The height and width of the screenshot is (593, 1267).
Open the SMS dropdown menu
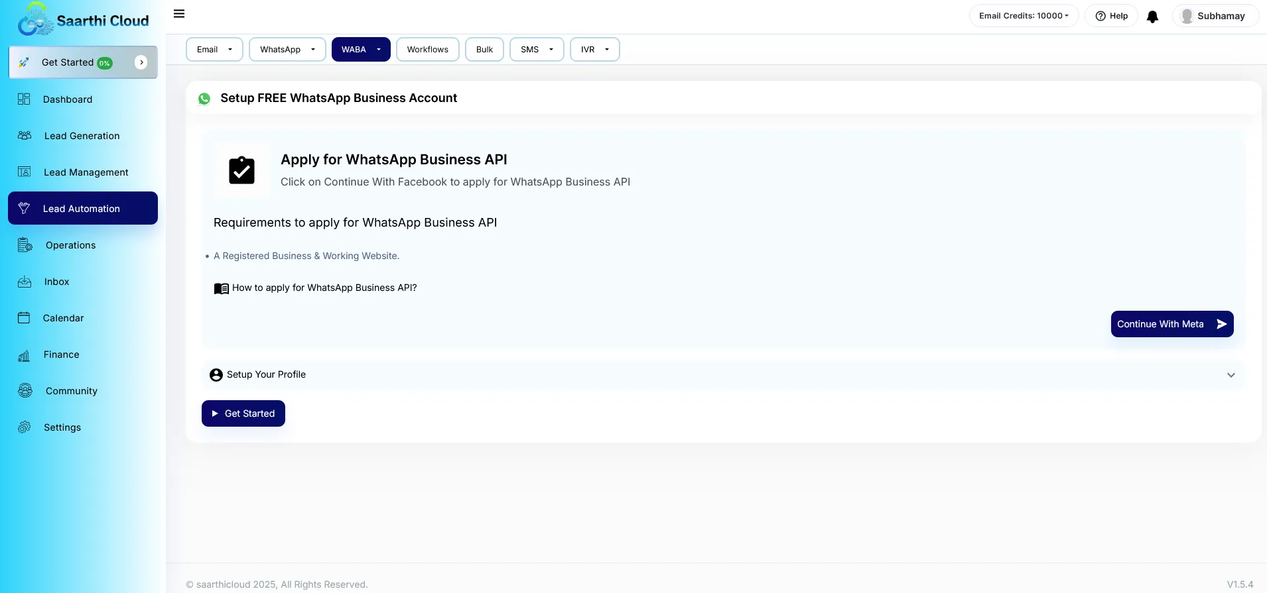(537, 50)
